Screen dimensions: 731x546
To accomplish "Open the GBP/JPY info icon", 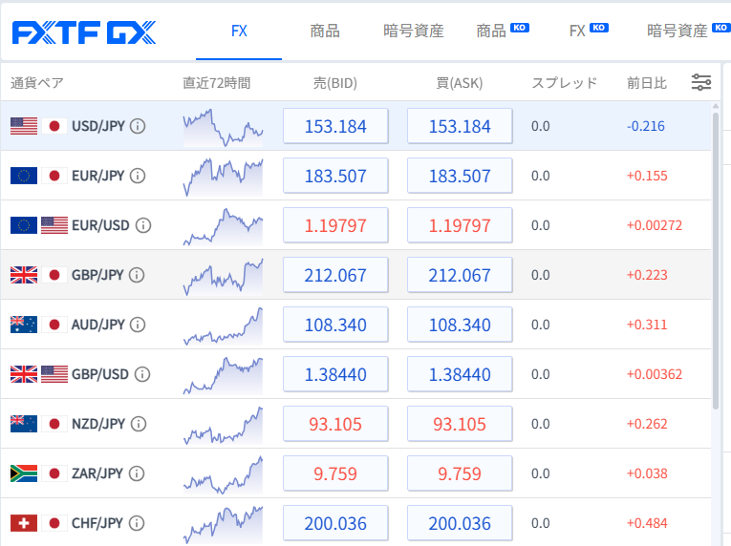I will point(137,275).
